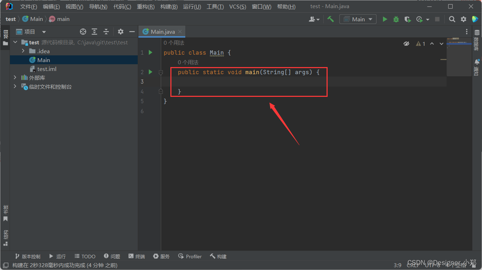Toggle the Bookmarks side tool window

(x=5, y=213)
